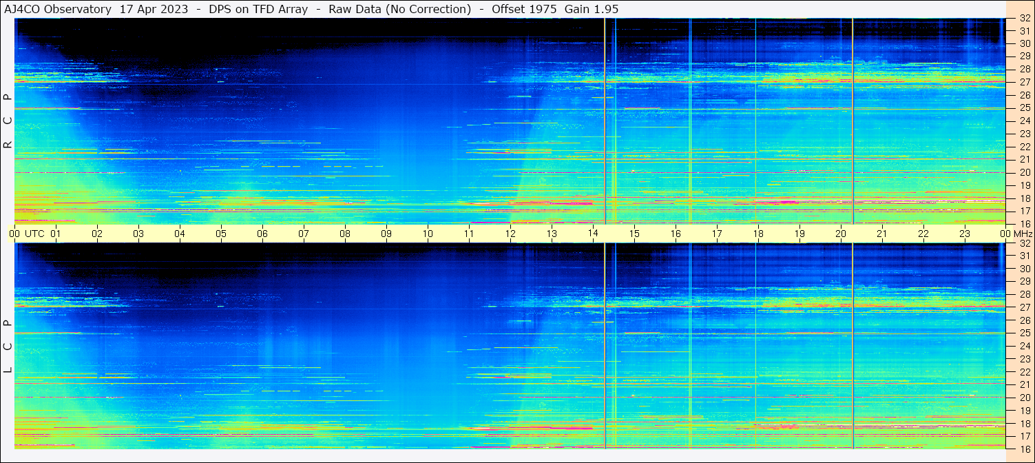The width and height of the screenshot is (1035, 463).
Task: Select the 12 hour time marker
Action: [510, 234]
